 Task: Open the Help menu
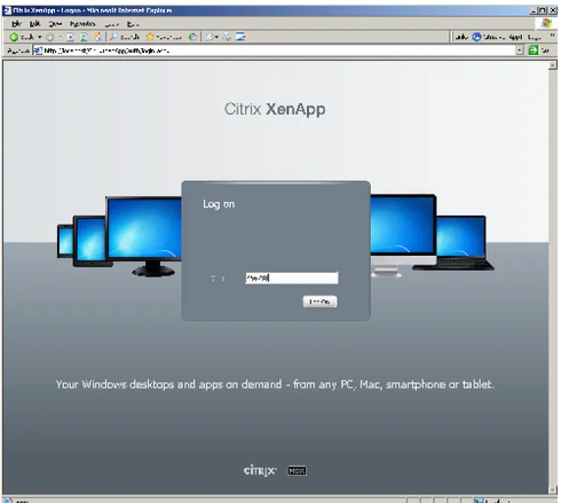(133, 24)
